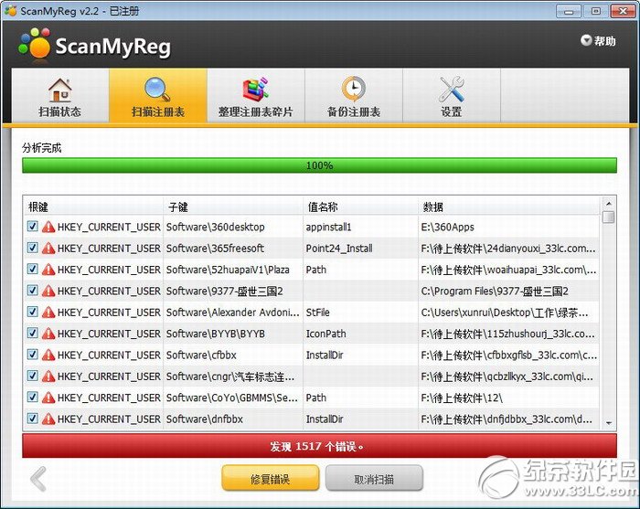Go to the 备份注册表 tab
The height and width of the screenshot is (509, 640).
(354, 96)
